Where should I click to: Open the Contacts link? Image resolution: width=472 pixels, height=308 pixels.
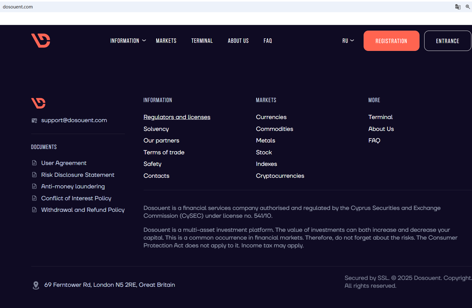click(x=157, y=176)
